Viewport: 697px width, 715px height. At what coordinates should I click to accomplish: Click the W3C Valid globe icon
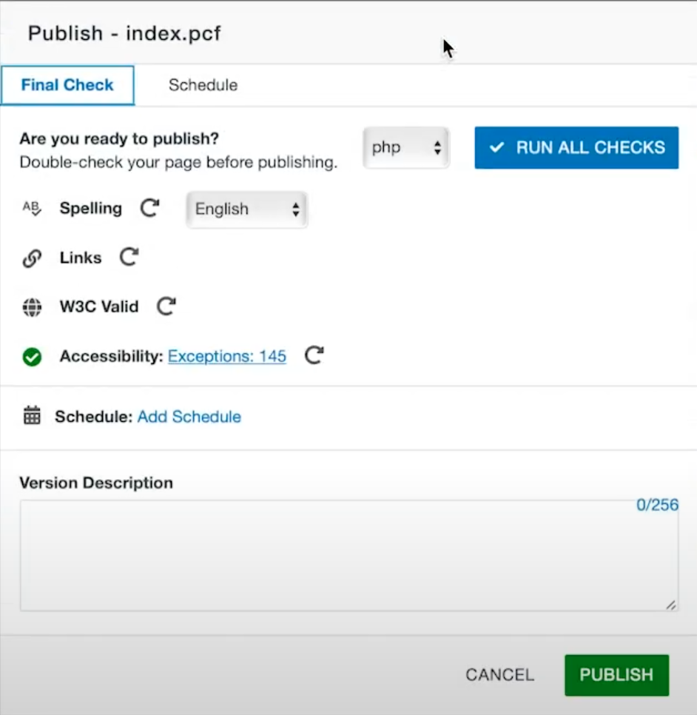[32, 307]
